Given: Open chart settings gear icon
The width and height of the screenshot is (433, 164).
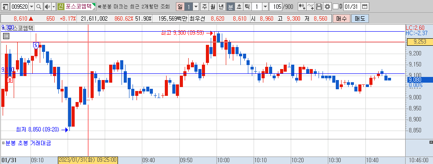Looking at the screenshot, I should (x=327, y=6).
